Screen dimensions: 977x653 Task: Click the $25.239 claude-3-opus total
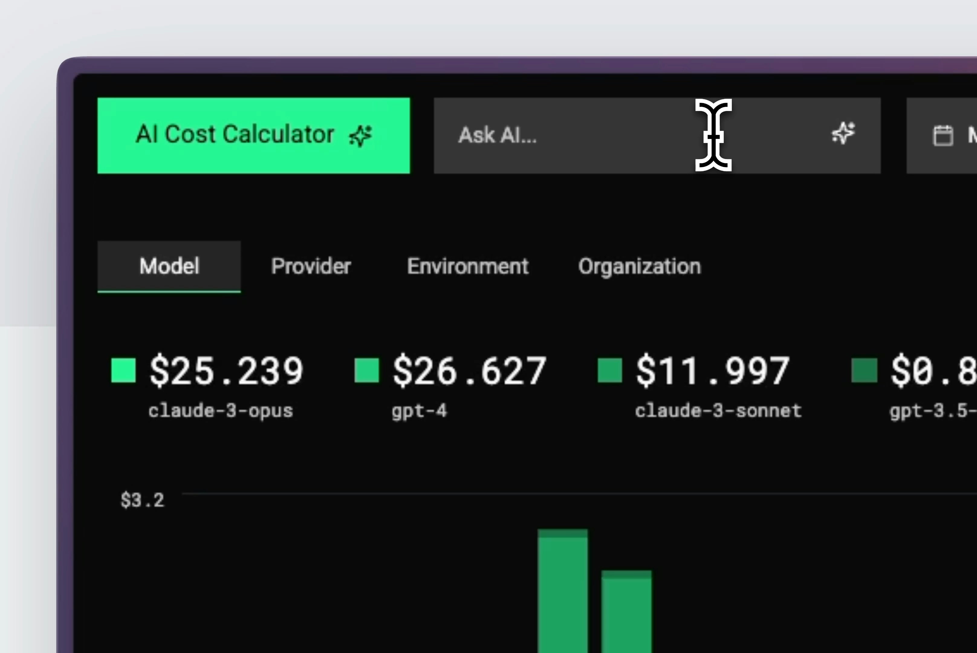click(226, 370)
